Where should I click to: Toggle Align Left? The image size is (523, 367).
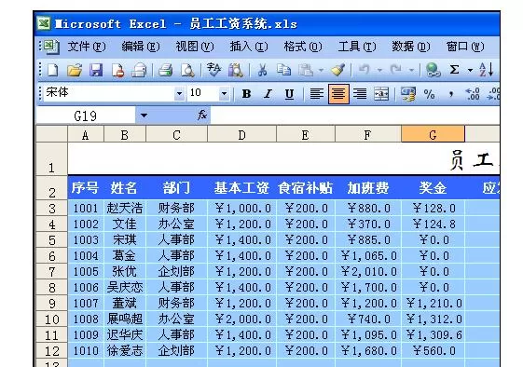(x=317, y=94)
